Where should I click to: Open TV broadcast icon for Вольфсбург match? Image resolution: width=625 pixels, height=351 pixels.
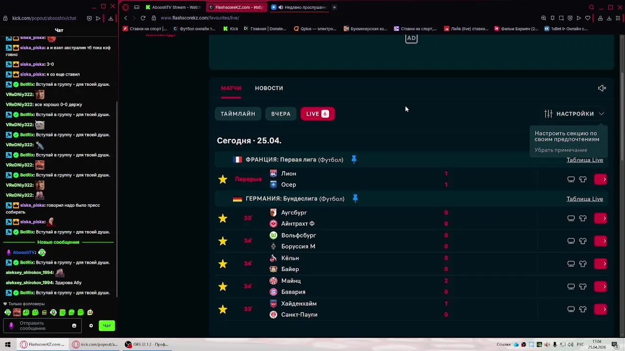(571, 241)
